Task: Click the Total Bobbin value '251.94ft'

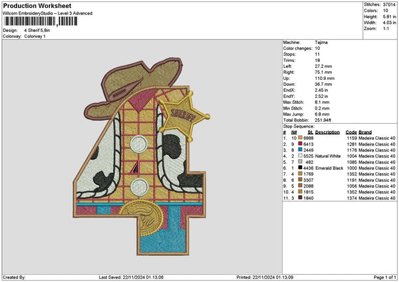Action: (323, 120)
